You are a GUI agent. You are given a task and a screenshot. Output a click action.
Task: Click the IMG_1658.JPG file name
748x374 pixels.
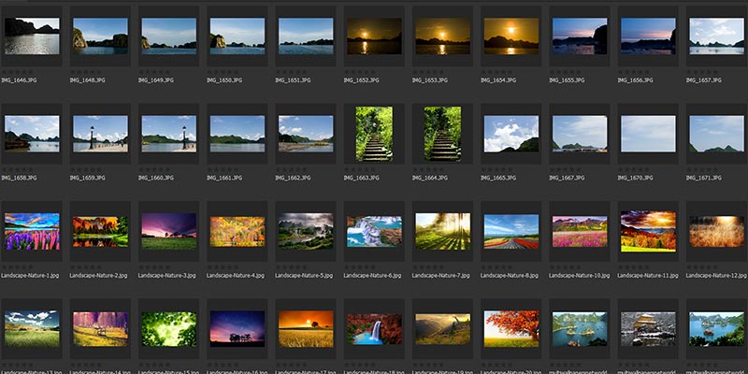click(x=19, y=178)
